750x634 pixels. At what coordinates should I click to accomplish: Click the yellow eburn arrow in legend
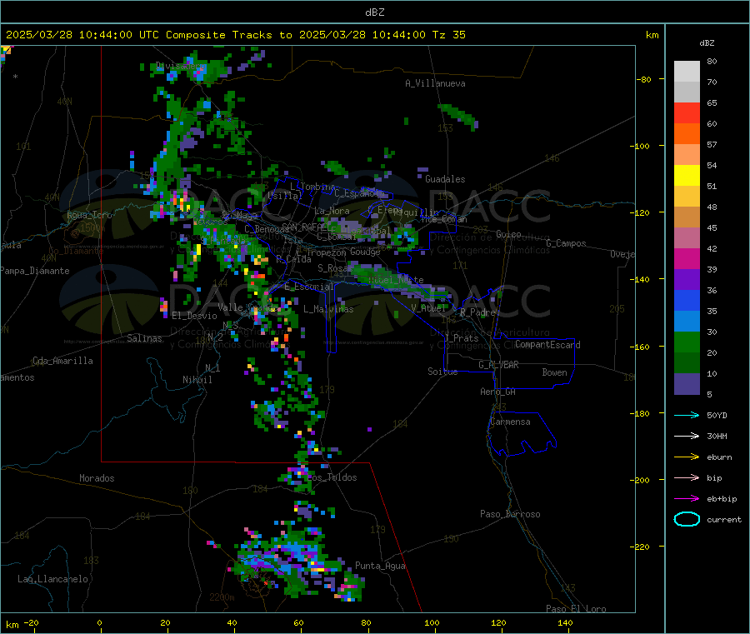[x=687, y=457]
